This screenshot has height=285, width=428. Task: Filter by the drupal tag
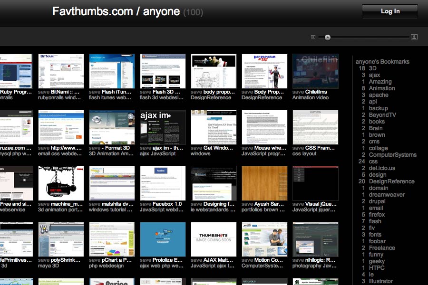[377, 201]
